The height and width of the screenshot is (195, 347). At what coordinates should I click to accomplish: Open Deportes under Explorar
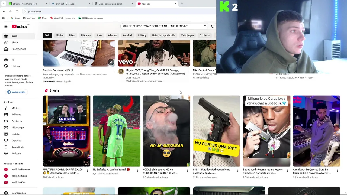19,141
